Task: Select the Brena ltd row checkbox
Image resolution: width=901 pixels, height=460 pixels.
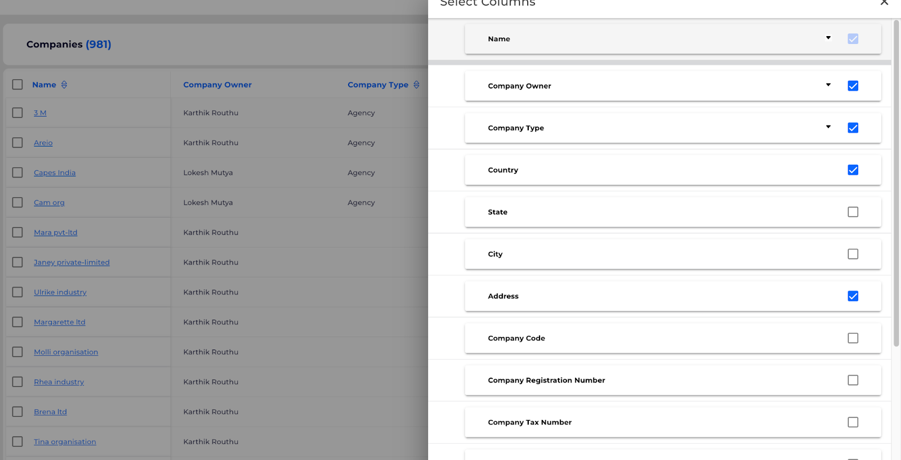Action: pyautogui.click(x=17, y=412)
